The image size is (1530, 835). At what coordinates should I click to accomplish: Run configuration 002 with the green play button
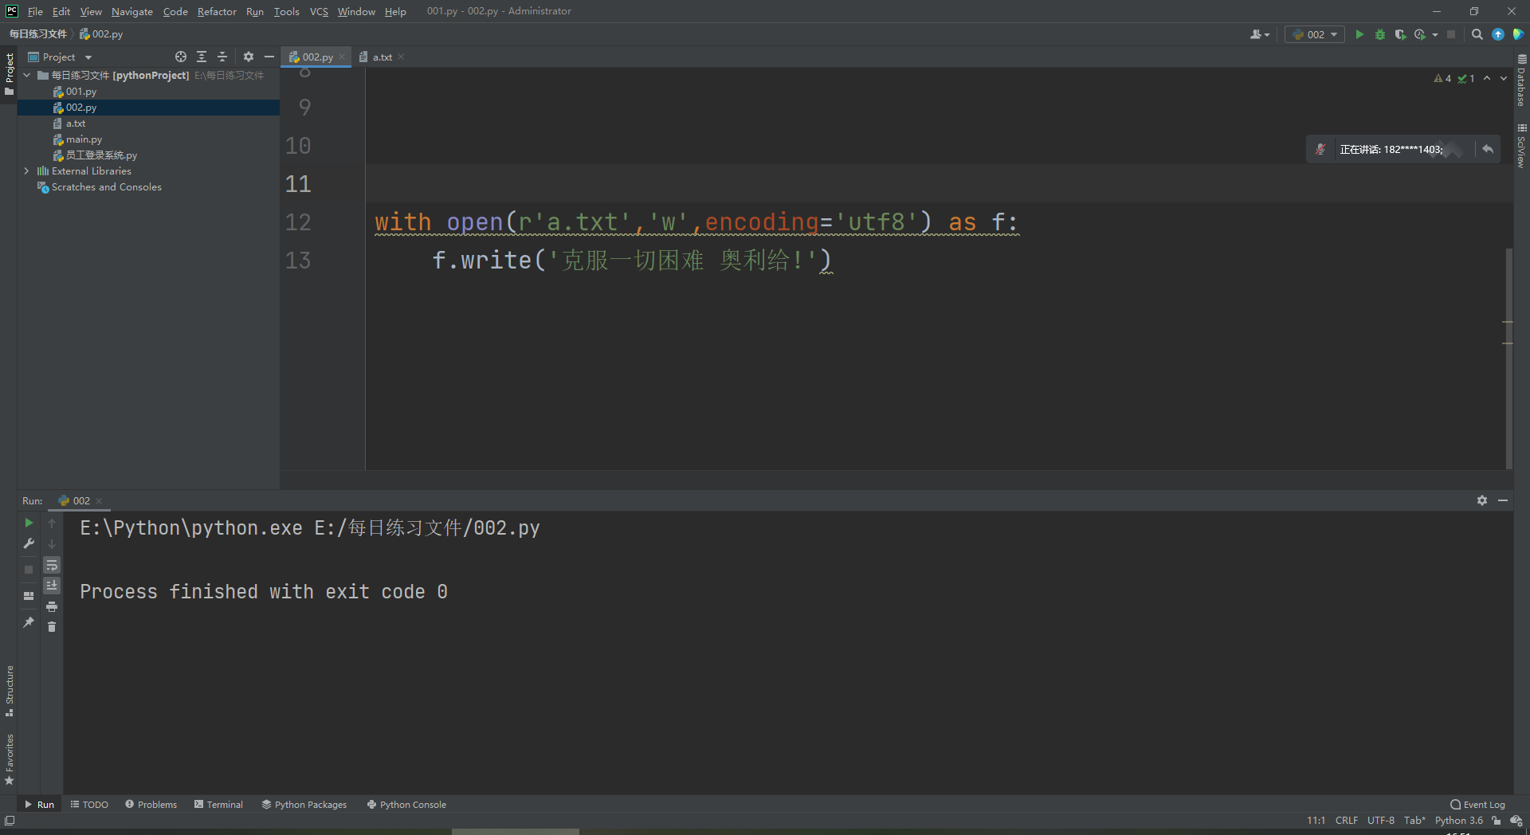coord(1359,34)
